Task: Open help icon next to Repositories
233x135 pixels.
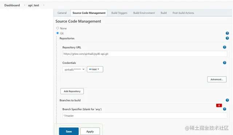Action: point(227,38)
